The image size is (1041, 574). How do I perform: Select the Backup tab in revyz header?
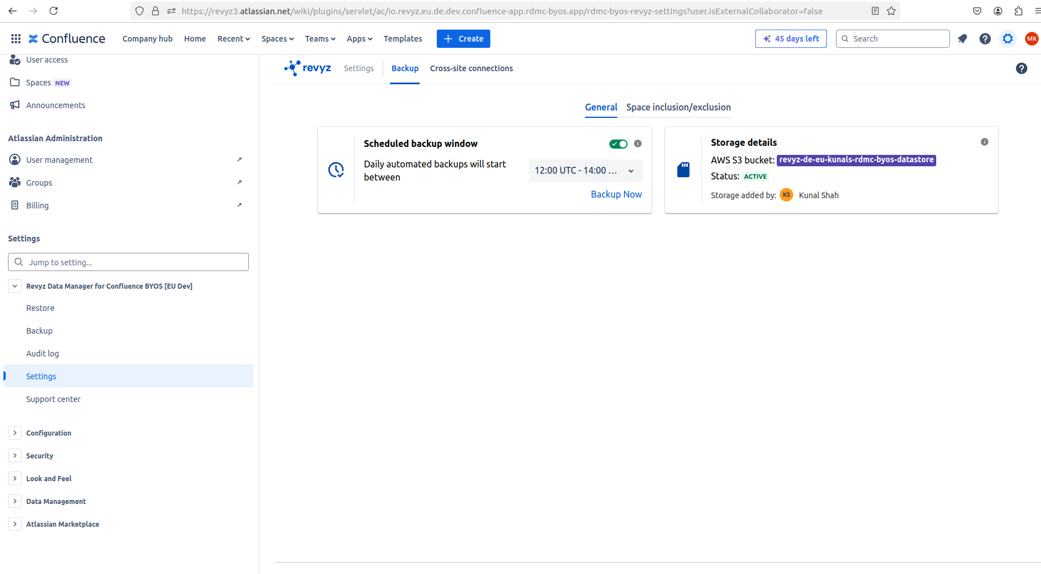point(405,68)
